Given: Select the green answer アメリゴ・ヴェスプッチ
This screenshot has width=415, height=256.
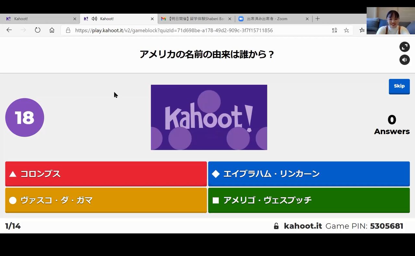Looking at the screenshot, I should (x=309, y=200).
